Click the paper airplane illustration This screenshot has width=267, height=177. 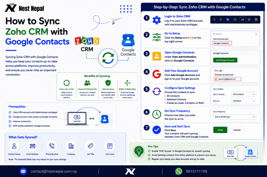[116, 21]
